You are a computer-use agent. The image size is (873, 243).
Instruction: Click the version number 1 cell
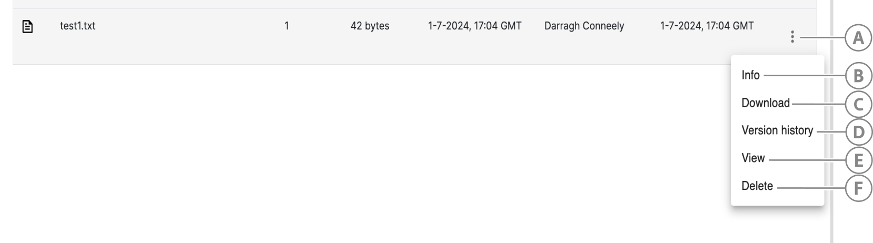(x=286, y=26)
